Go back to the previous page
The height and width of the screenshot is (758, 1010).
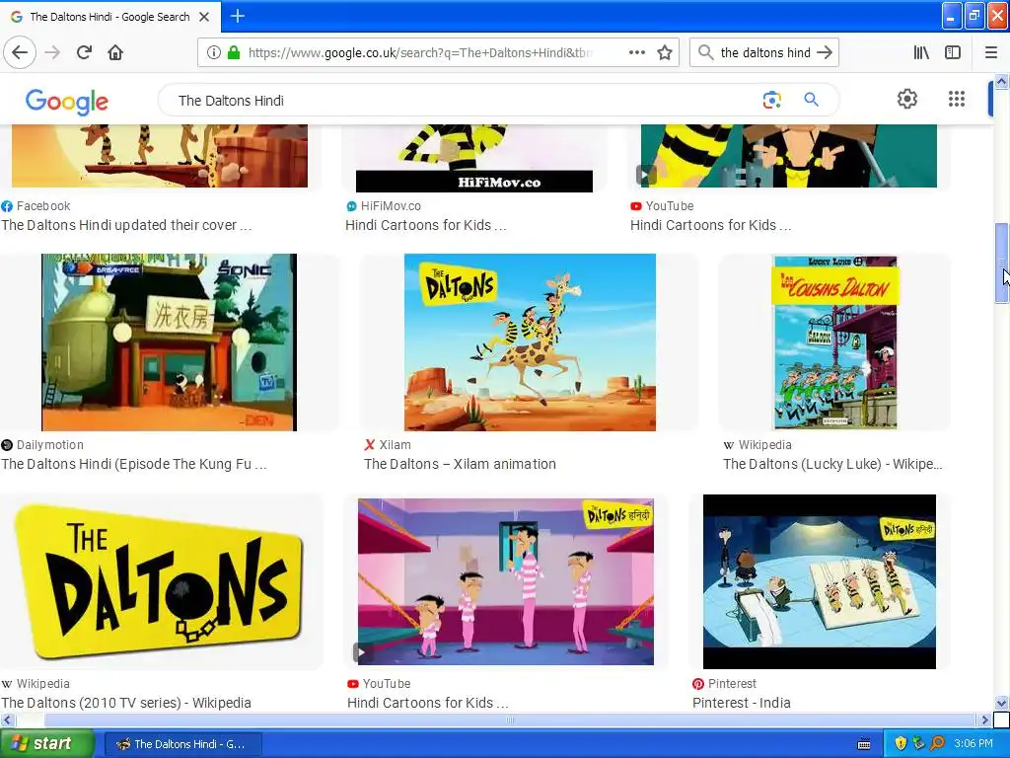pos(20,53)
